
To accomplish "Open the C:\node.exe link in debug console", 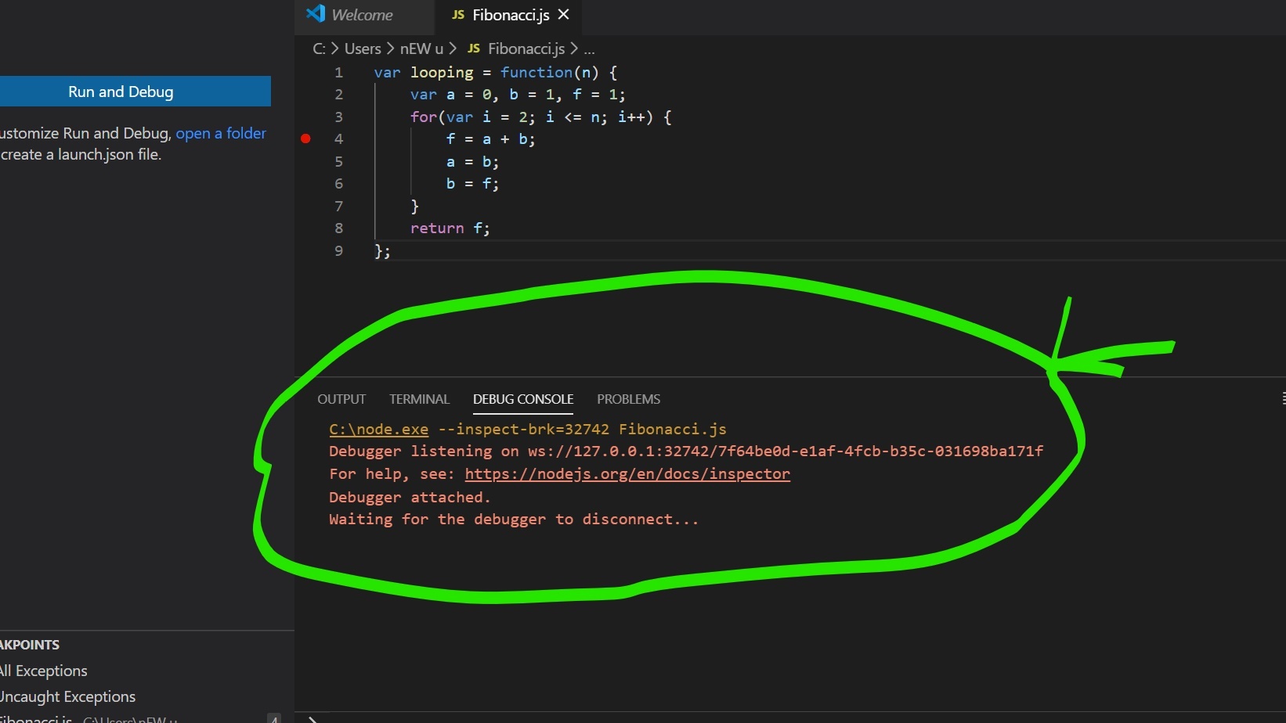I will coord(378,429).
